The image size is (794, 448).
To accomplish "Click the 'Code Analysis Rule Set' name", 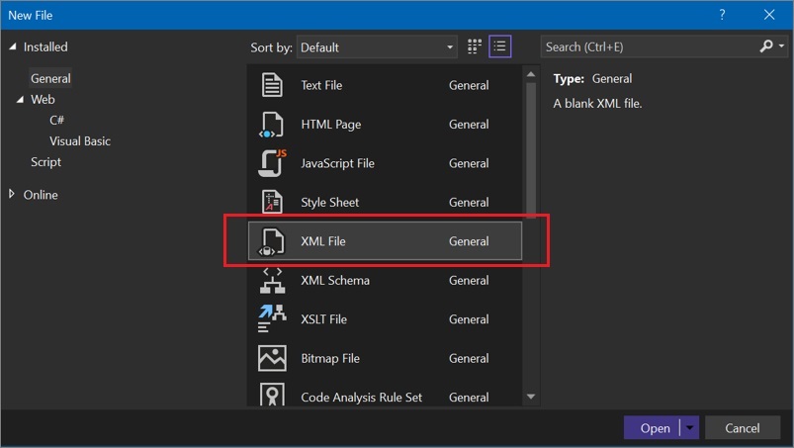I will coord(361,398).
